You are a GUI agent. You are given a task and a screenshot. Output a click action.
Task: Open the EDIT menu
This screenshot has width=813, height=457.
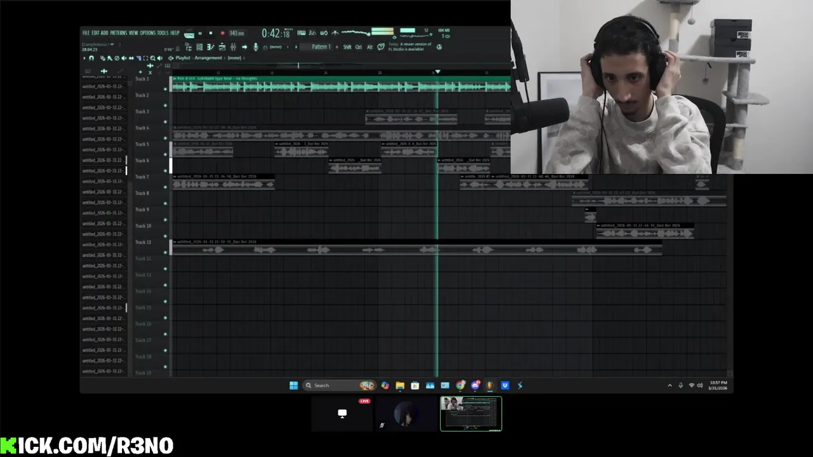(x=96, y=33)
